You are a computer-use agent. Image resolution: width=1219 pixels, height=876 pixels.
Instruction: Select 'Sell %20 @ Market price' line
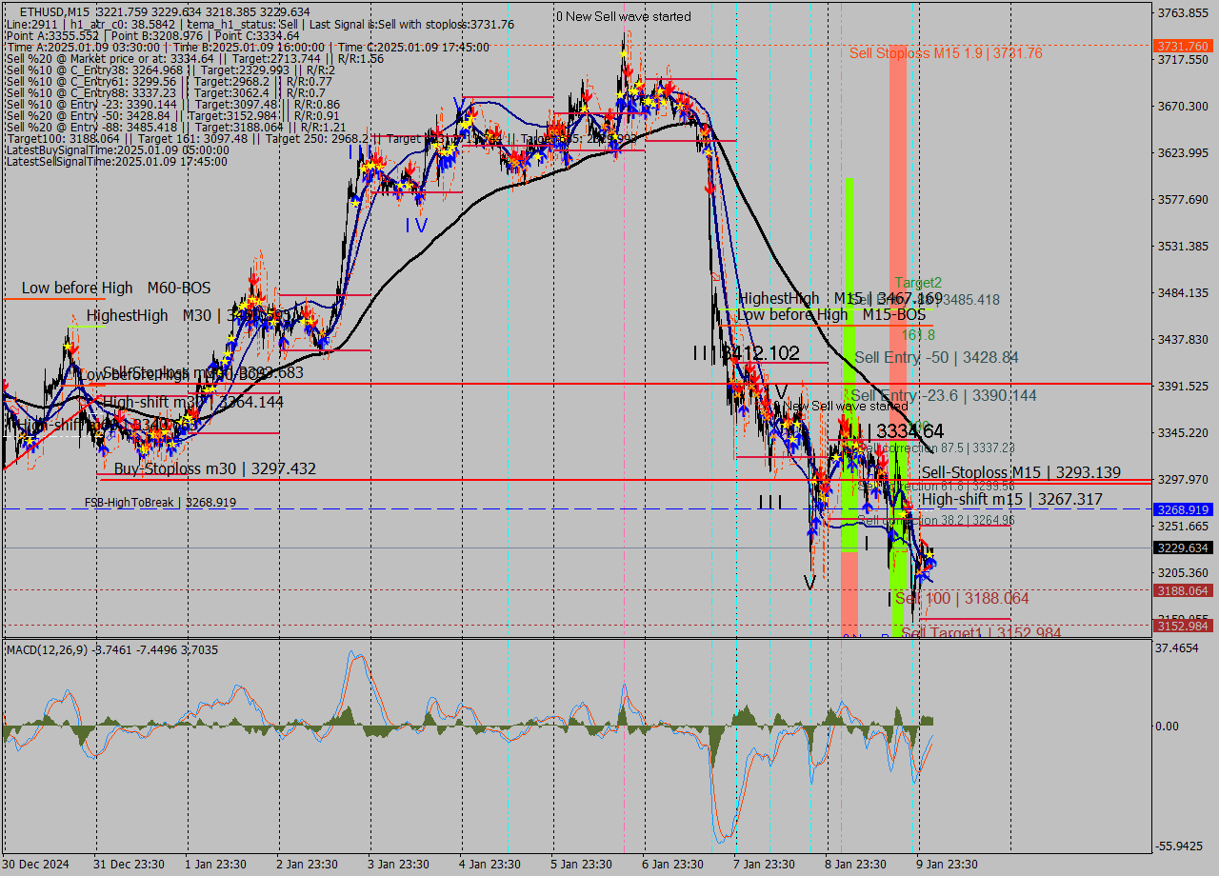195,58
